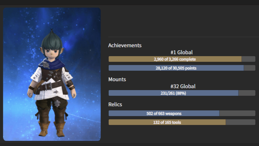259x146 pixels.
Task: Open the Mounts section heading
Action: point(117,79)
